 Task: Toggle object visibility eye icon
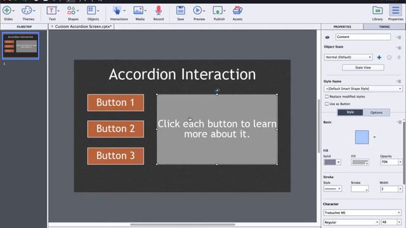point(327,37)
